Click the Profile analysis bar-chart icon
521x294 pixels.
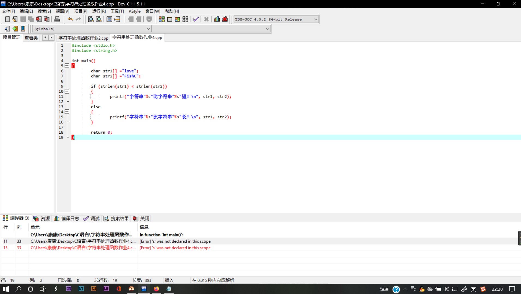pos(217,19)
